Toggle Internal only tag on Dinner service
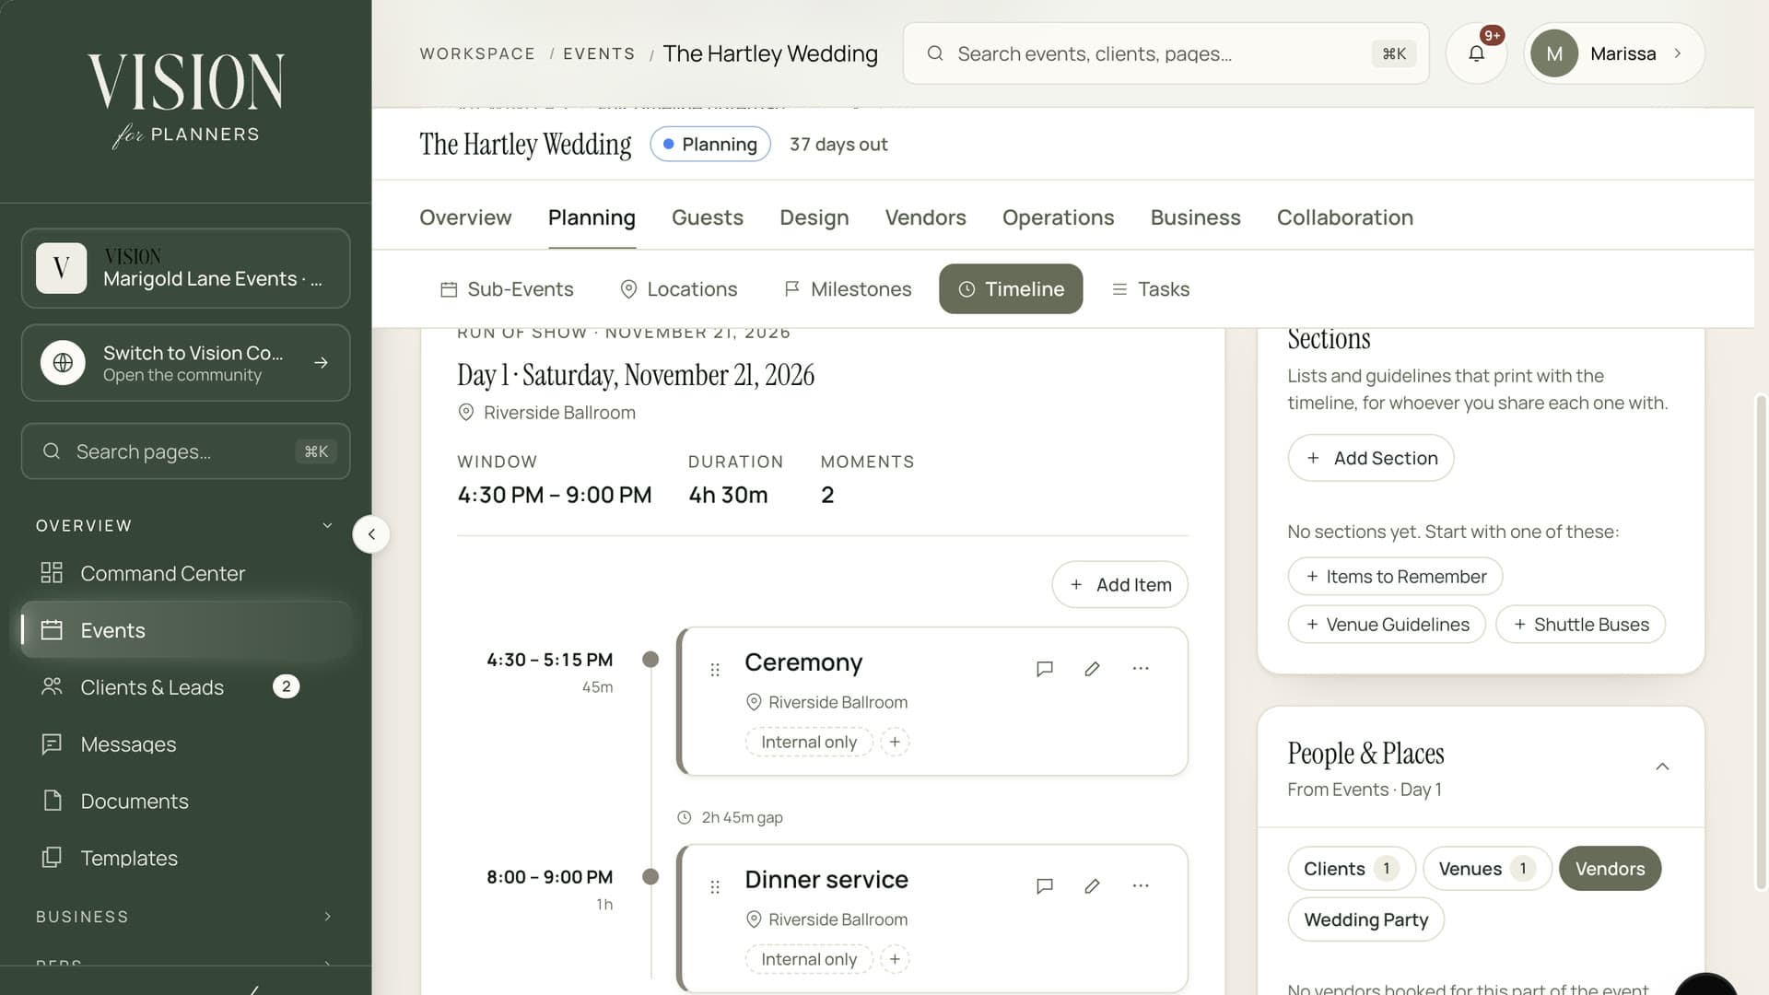Viewport: 1769px width, 995px height. (809, 959)
